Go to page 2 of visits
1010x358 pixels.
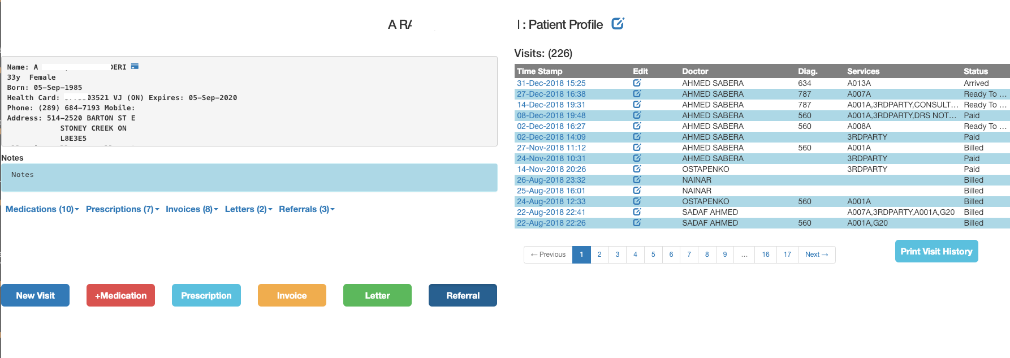tap(599, 255)
